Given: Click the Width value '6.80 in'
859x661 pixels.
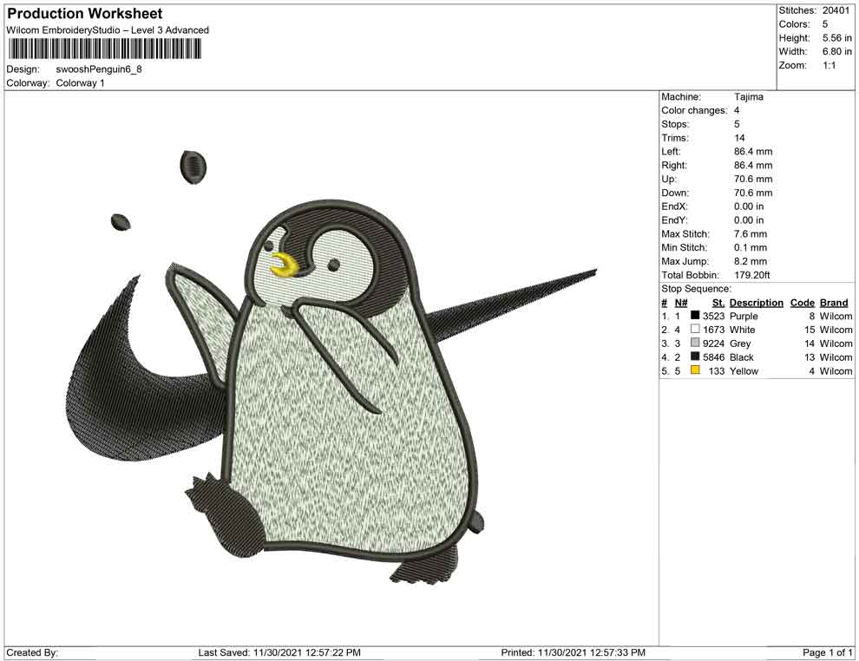Looking at the screenshot, I should (837, 51).
